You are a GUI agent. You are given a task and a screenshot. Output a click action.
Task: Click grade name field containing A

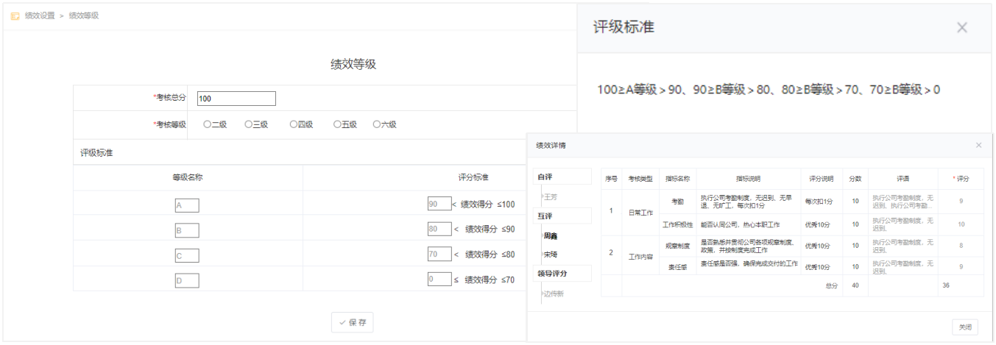pos(187,205)
